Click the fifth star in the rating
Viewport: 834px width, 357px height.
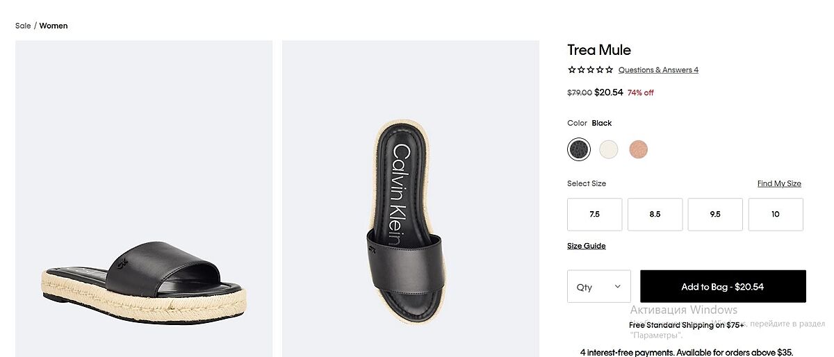point(610,69)
